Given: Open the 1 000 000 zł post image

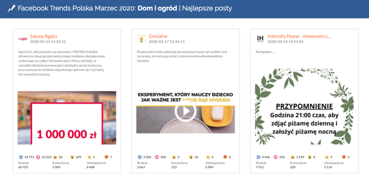Looking at the screenshot, I should [x=67, y=118].
